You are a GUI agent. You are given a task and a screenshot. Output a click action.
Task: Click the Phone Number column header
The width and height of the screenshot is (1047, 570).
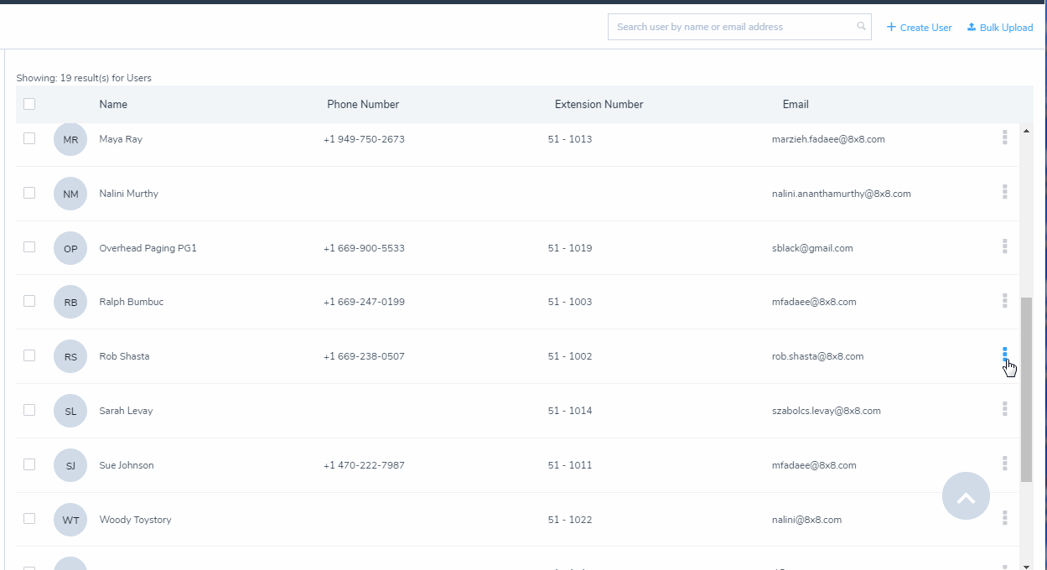(x=363, y=105)
